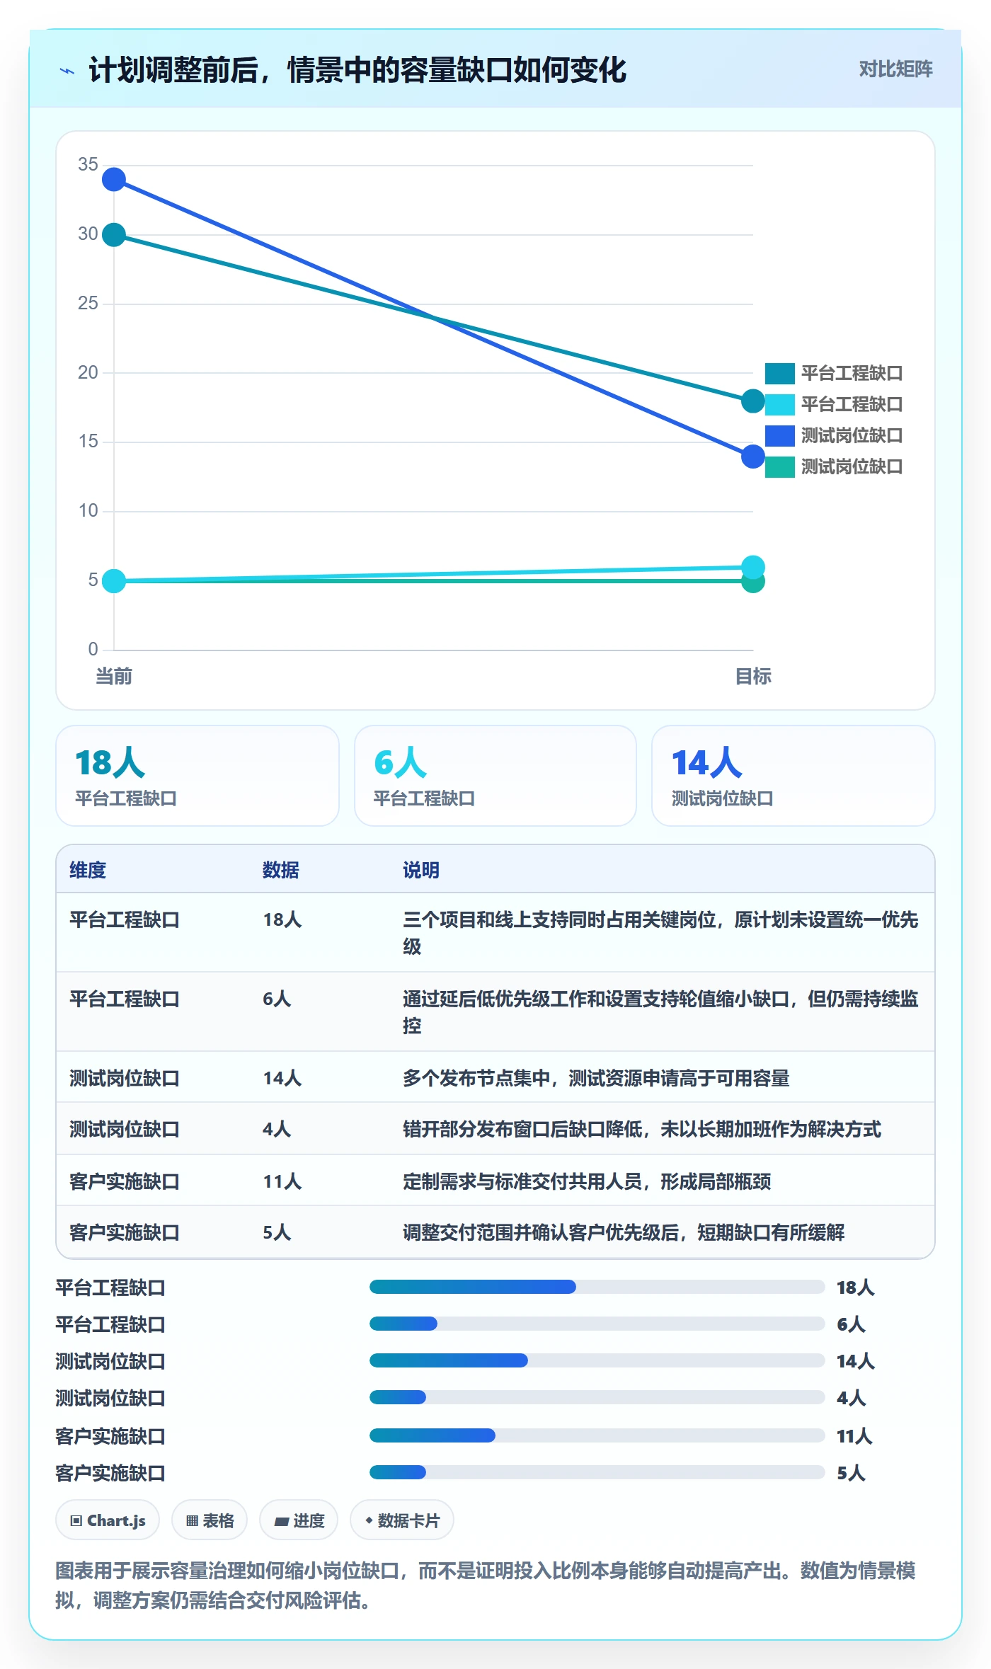
Task: Click the 6人 progress bar
Action: pos(597,1324)
